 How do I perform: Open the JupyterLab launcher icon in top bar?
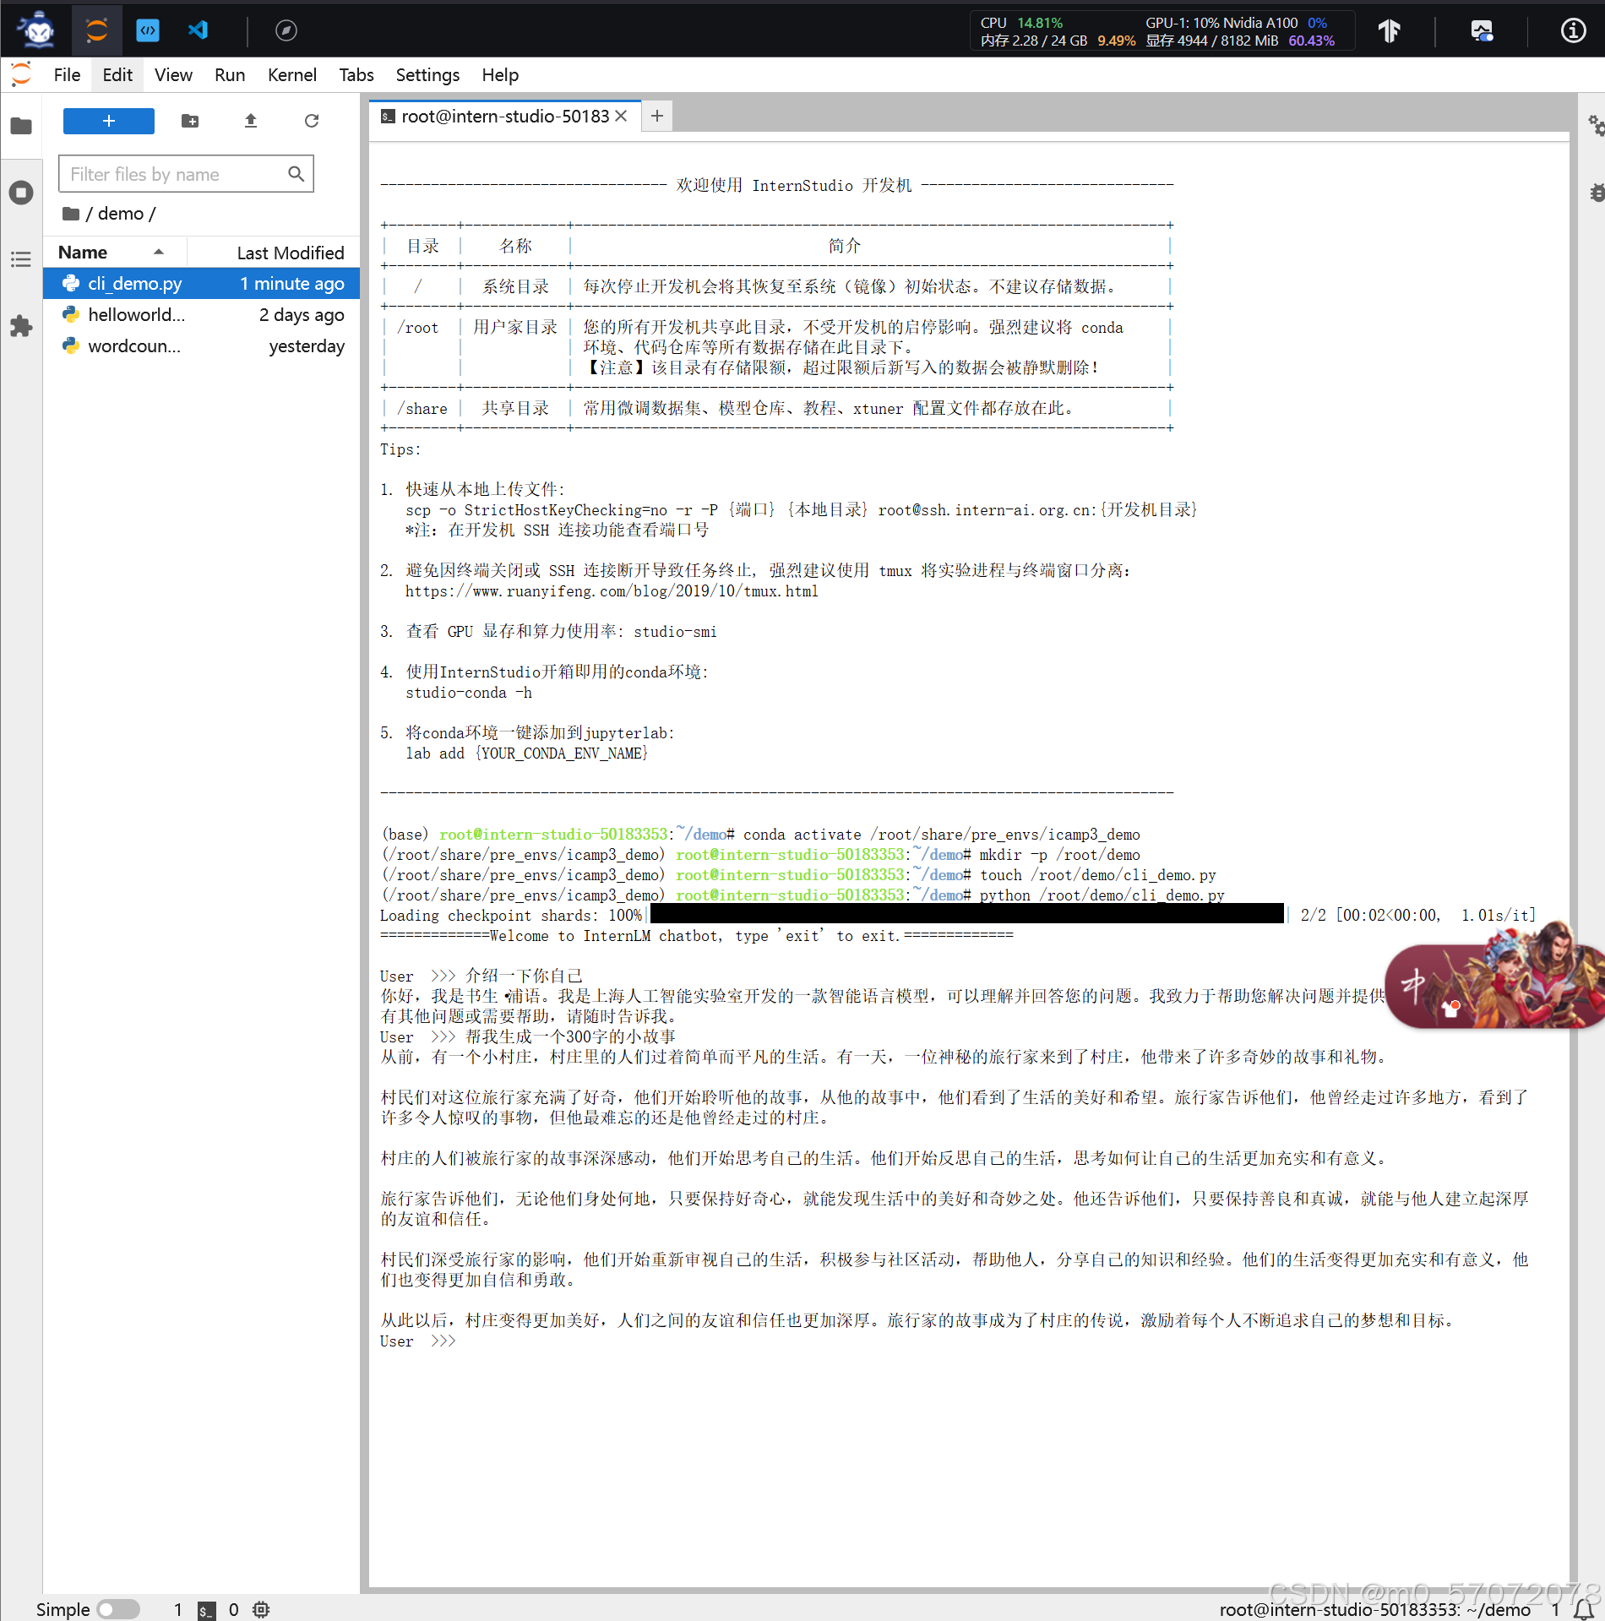(97, 30)
